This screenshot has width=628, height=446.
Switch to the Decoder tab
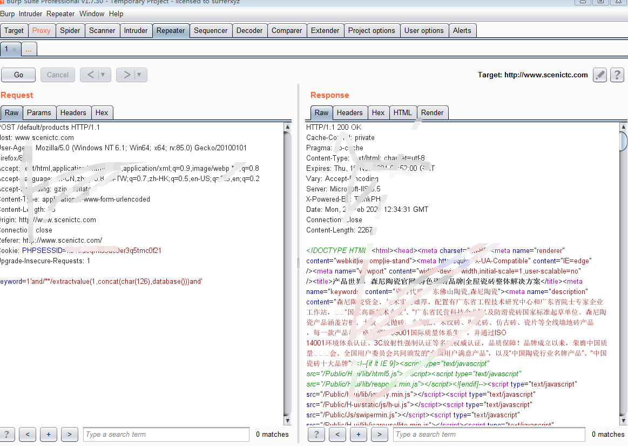pos(249,30)
